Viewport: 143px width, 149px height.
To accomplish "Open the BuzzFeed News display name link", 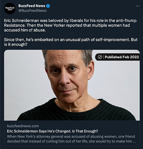I will (x=32, y=6).
